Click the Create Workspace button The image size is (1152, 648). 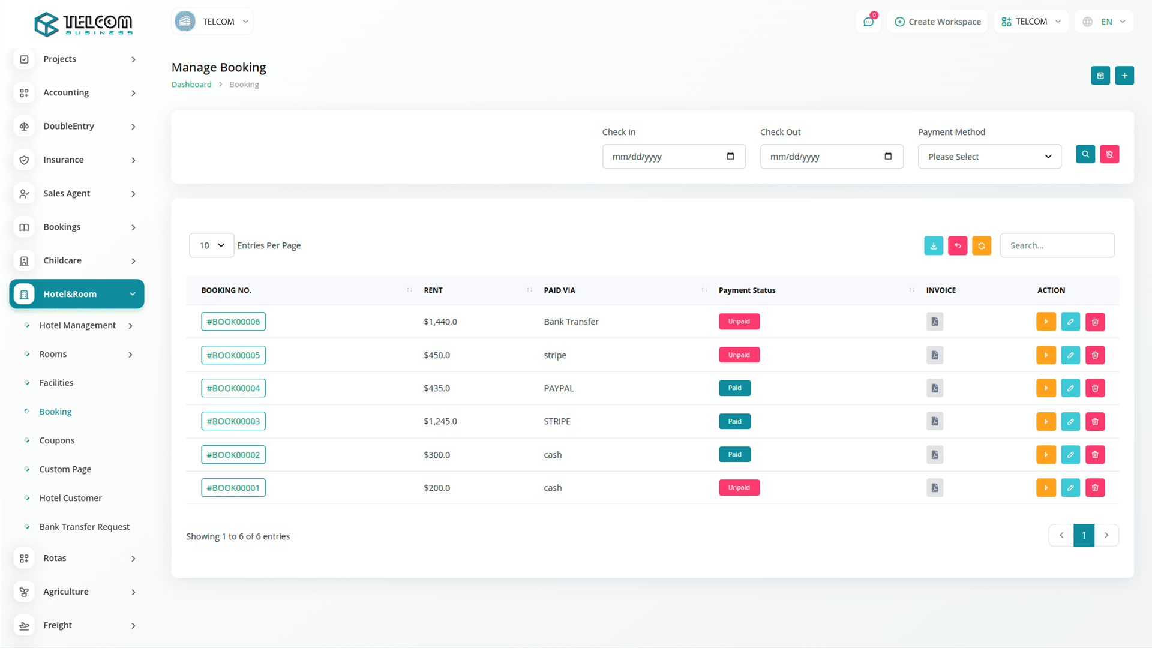(937, 22)
